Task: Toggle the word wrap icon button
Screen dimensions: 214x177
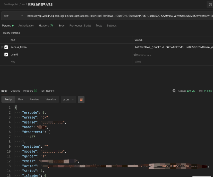Action: pyautogui.click(x=81, y=100)
